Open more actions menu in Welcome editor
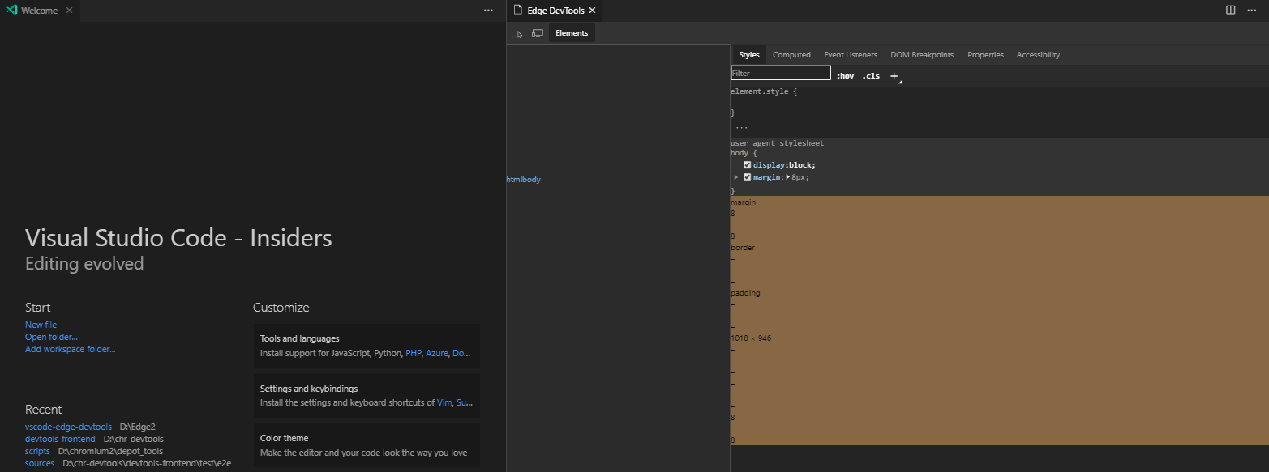The height and width of the screenshot is (472, 1269). click(487, 10)
